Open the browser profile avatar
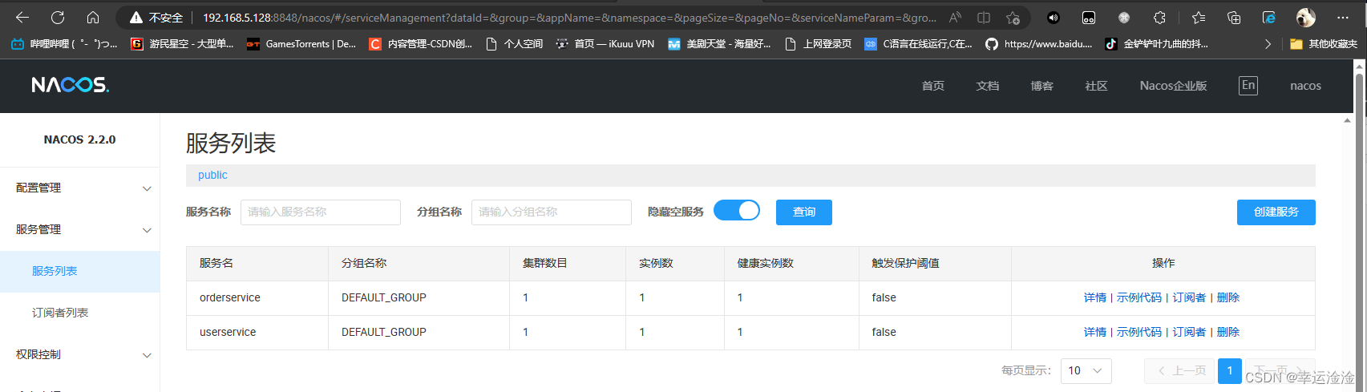The height and width of the screenshot is (392, 1367). (1306, 18)
